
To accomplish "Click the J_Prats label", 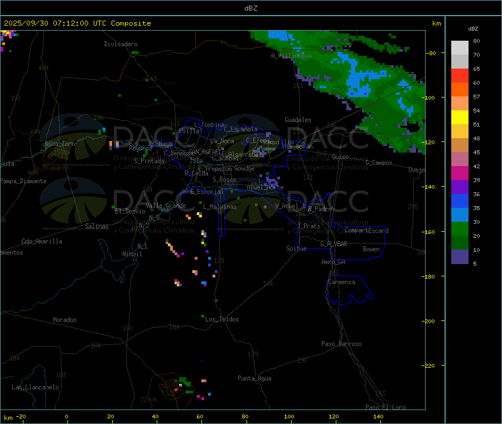I will click(308, 226).
